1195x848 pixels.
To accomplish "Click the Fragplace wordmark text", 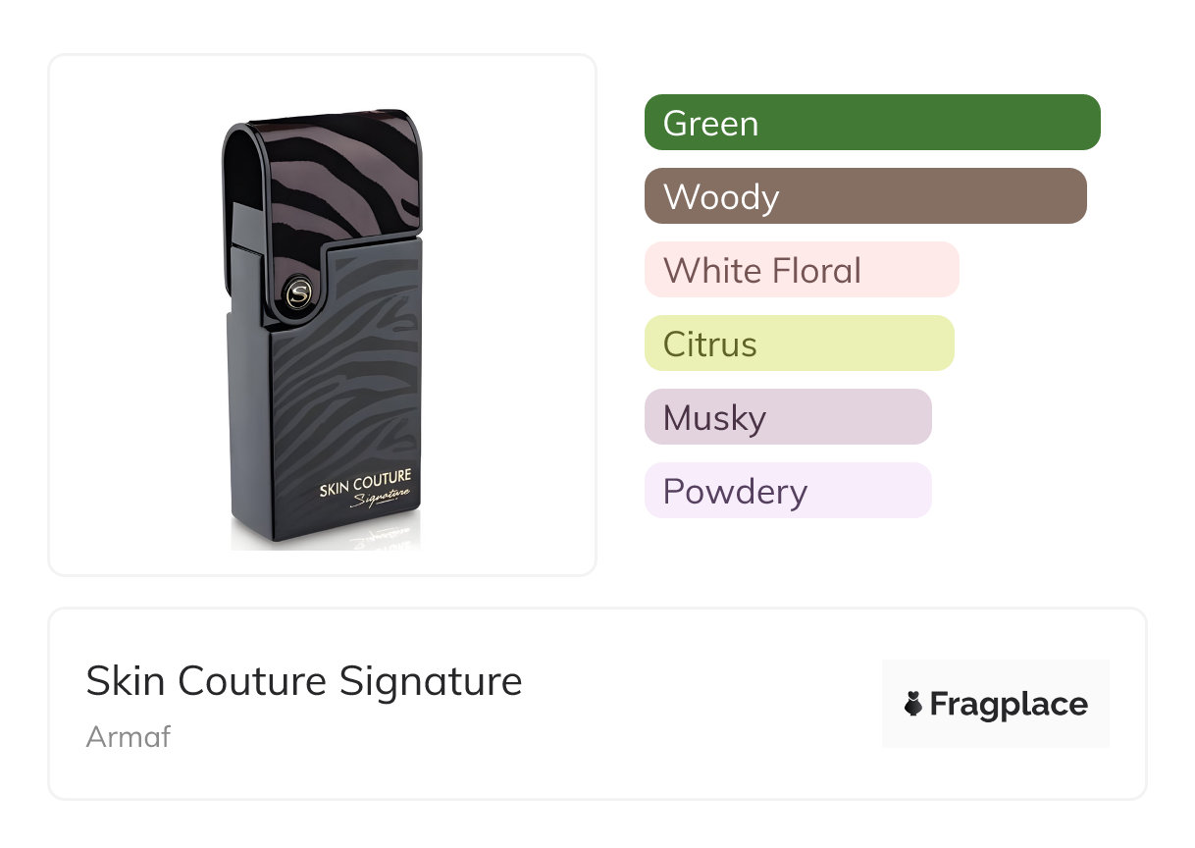I will 1009,704.
